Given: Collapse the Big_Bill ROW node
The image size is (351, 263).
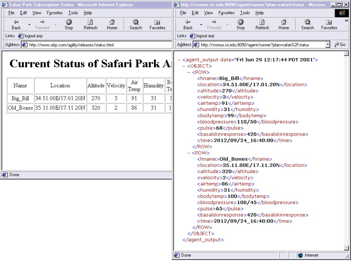Looking at the screenshot, I should coord(189,72).
